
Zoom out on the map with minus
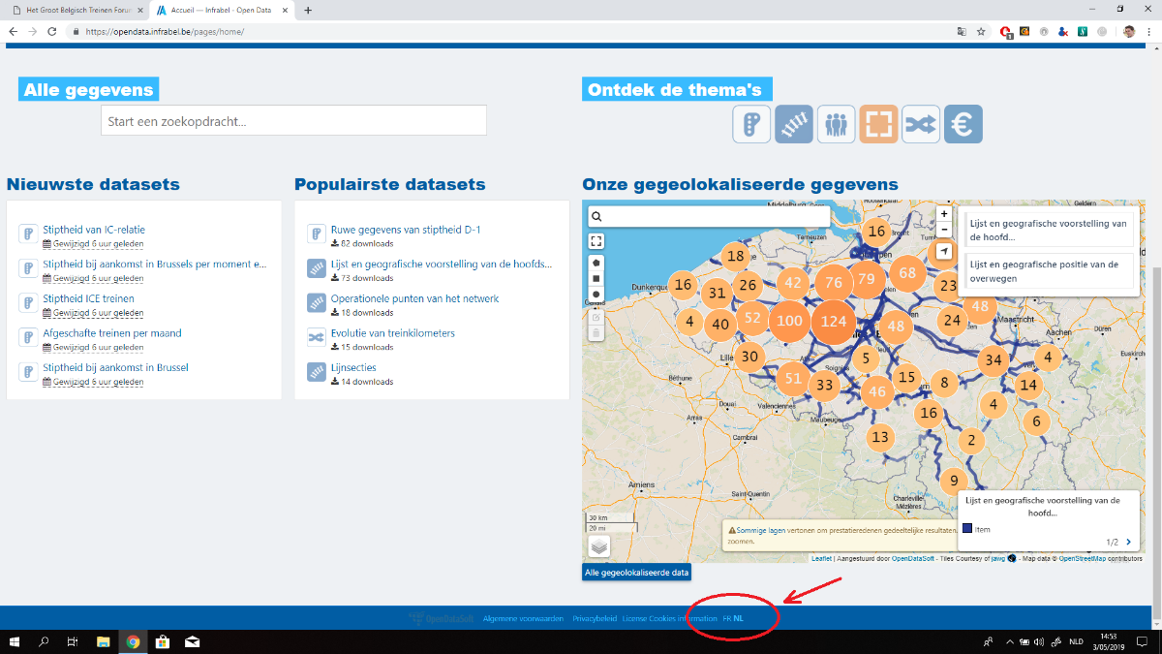point(944,230)
